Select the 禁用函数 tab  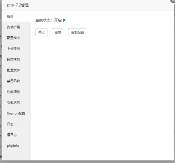coord(16,81)
